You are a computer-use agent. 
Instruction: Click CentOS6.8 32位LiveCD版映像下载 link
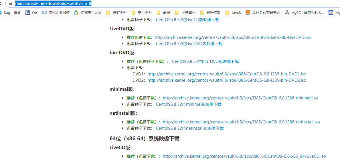coord(187,20)
